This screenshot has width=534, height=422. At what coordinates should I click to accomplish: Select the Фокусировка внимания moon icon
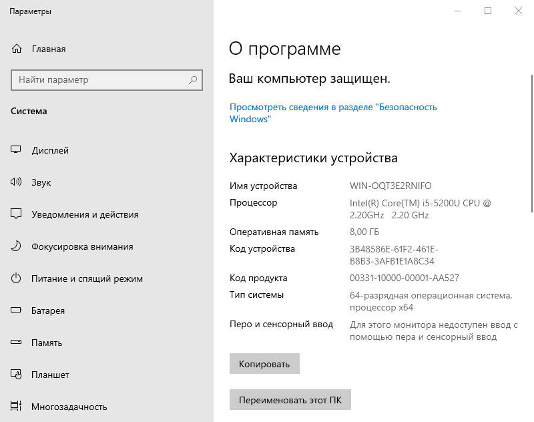point(17,247)
